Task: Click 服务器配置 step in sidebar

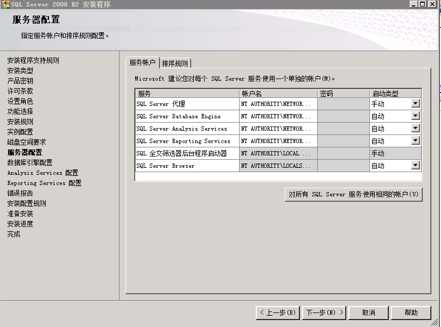Action: point(25,152)
